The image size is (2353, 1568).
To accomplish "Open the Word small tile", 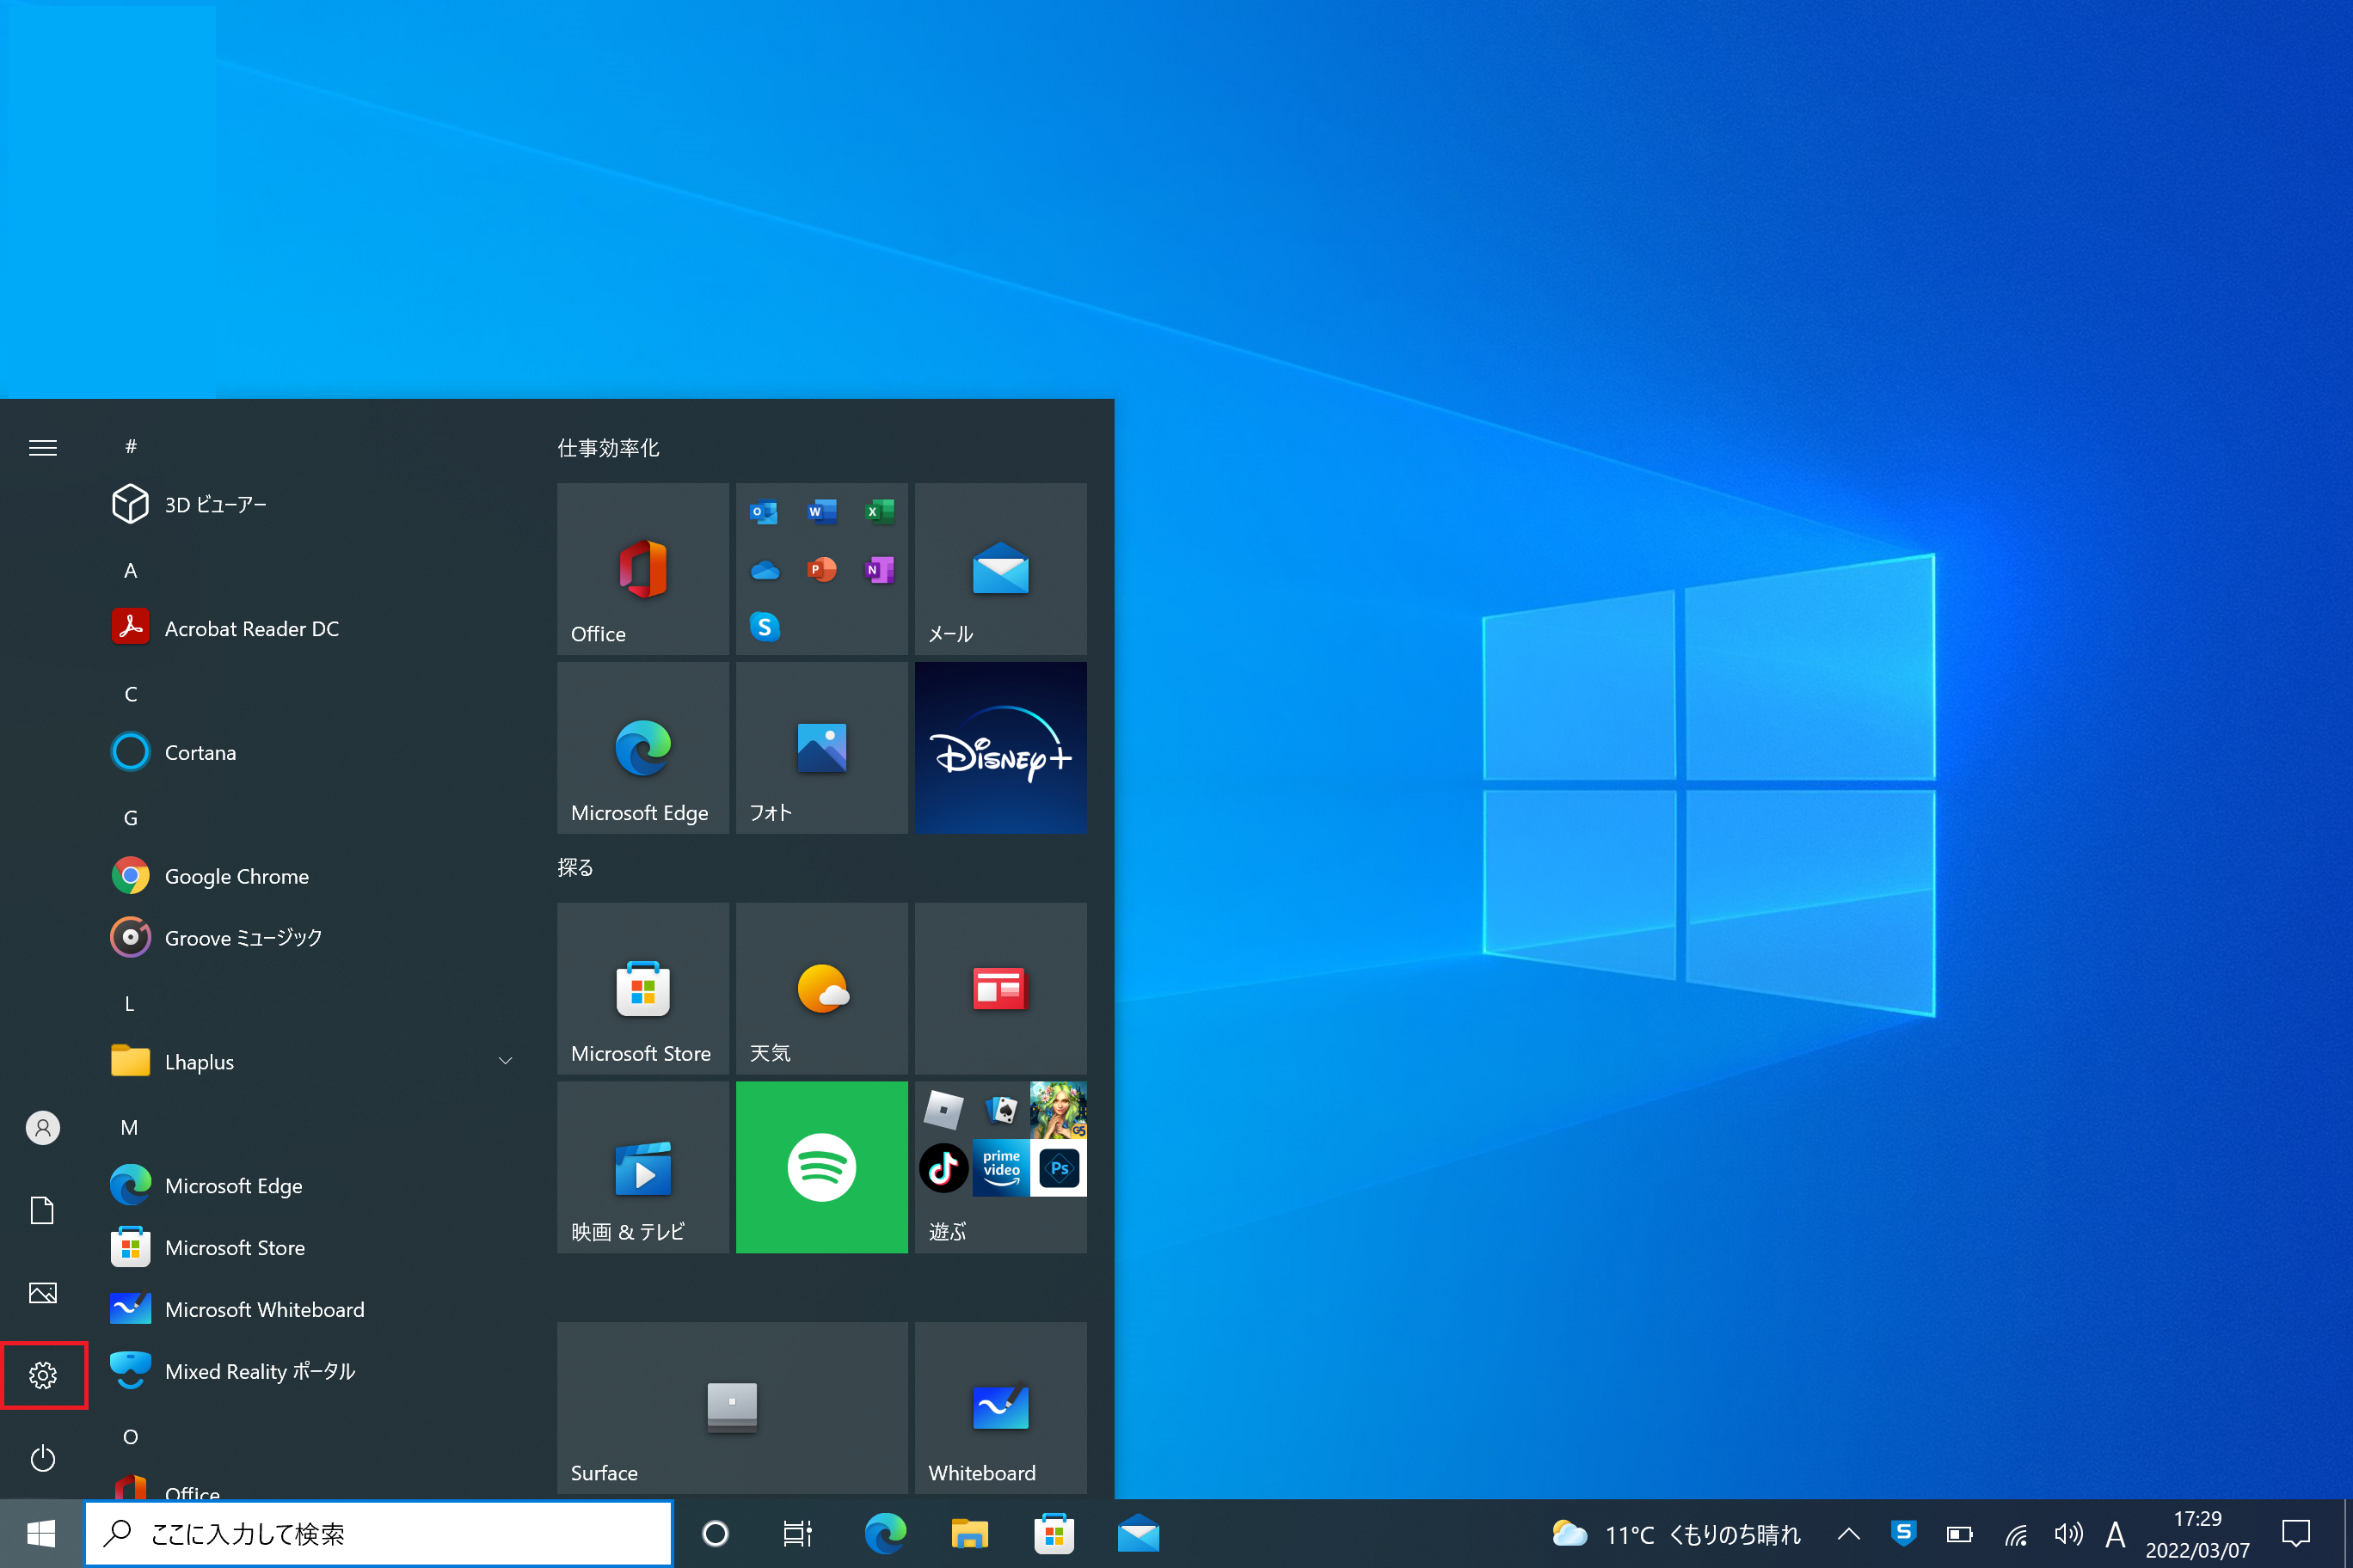I will (x=822, y=512).
